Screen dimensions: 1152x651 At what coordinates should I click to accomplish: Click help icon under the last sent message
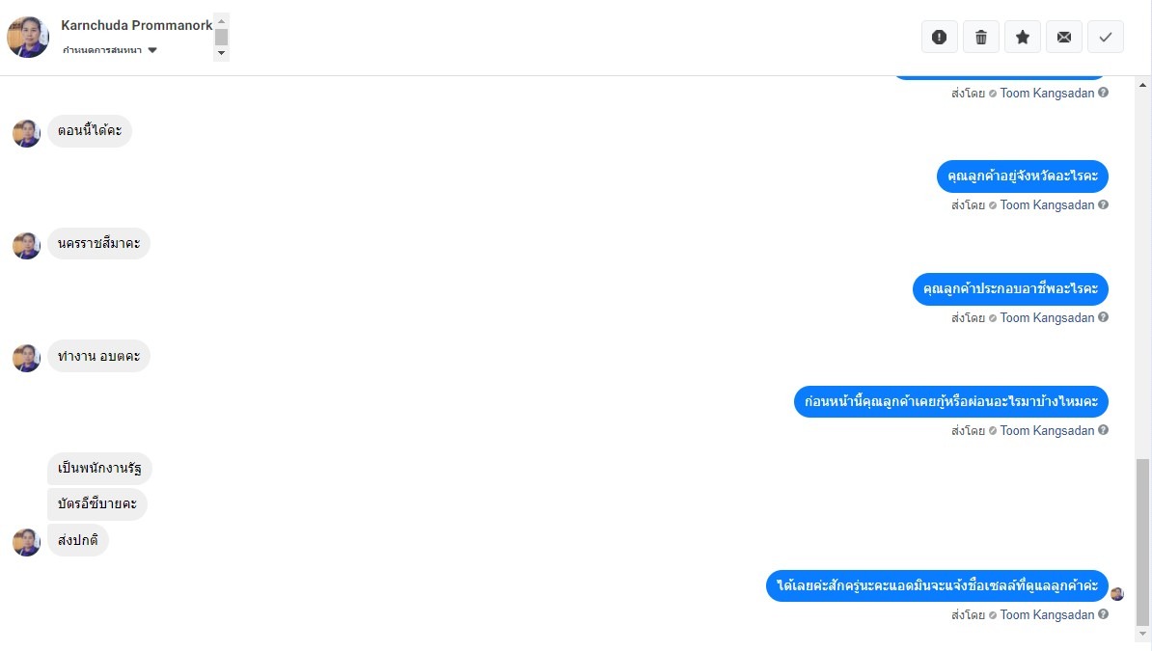click(x=1104, y=614)
